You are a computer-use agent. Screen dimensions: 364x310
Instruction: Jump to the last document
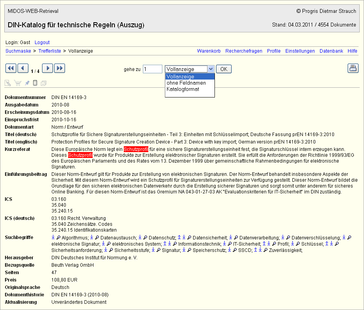click(x=60, y=69)
